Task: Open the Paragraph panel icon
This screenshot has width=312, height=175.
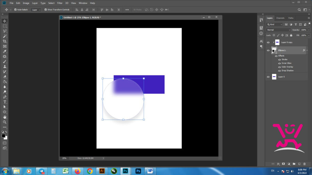Action: pyautogui.click(x=261, y=46)
